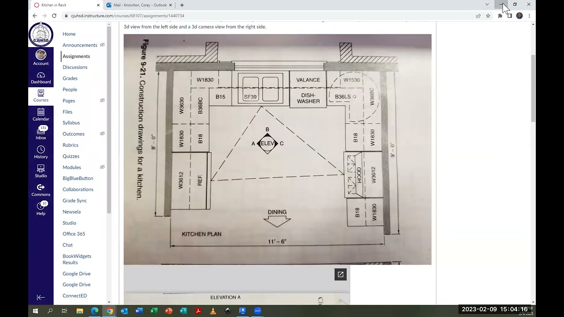The height and width of the screenshot is (317, 564).
Task: Open Office 365 in course menu
Action: (74, 234)
